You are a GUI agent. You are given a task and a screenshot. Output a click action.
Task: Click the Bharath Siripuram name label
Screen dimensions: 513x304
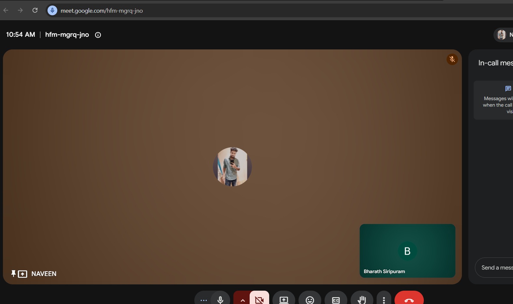(384, 271)
